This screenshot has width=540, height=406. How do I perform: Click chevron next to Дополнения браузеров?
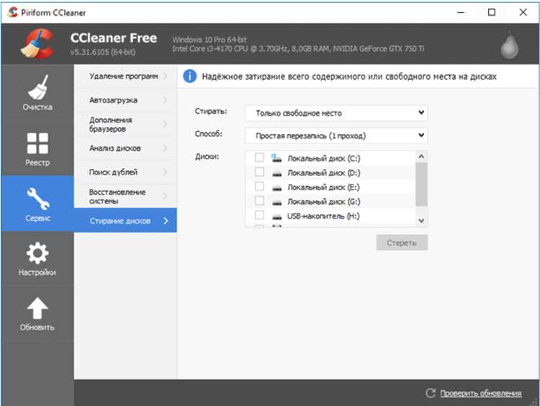coord(166,124)
